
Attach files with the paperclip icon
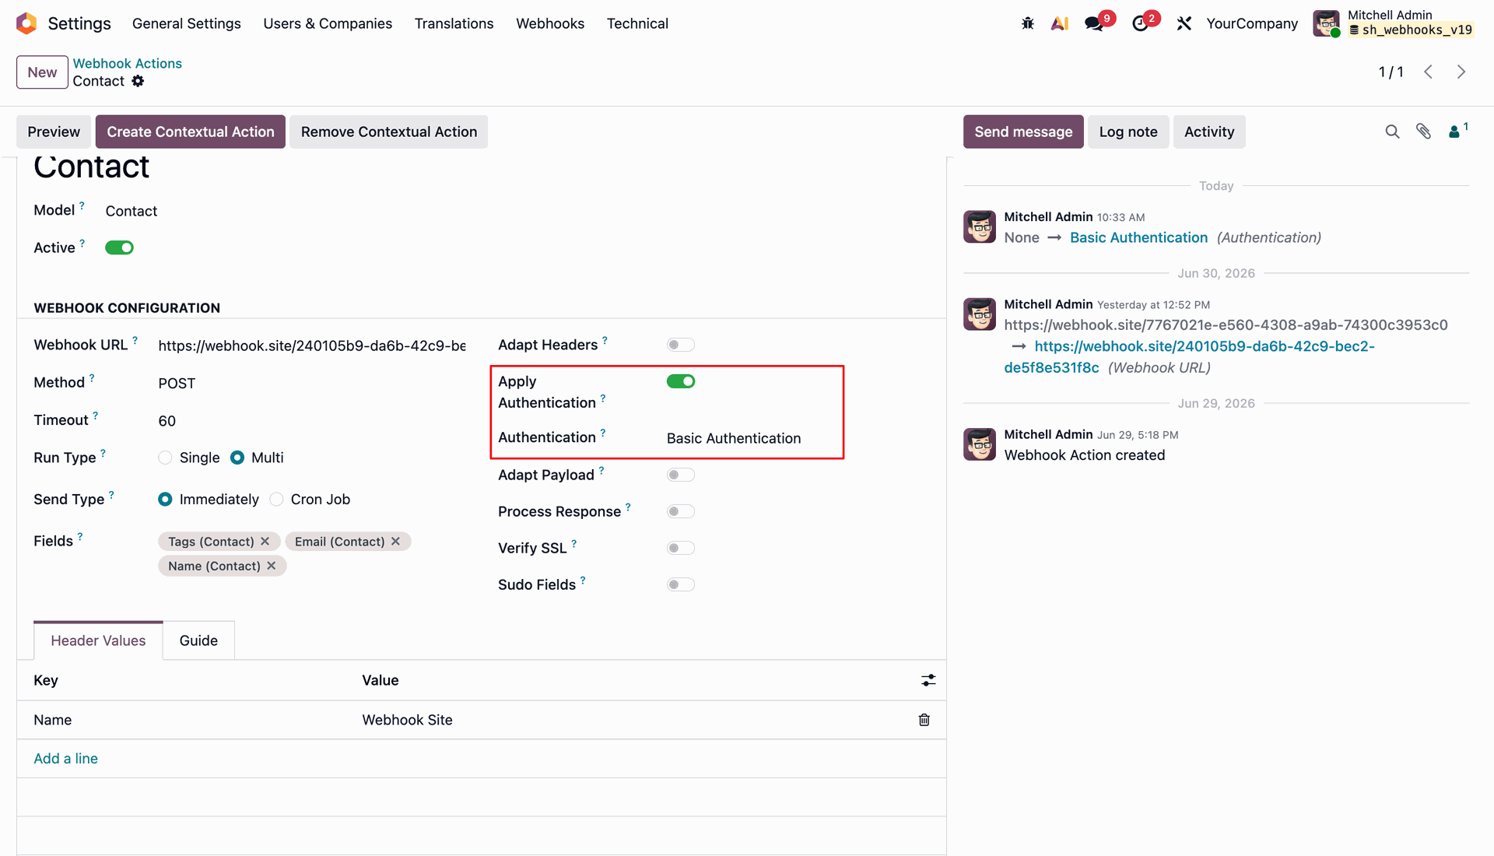(x=1423, y=132)
